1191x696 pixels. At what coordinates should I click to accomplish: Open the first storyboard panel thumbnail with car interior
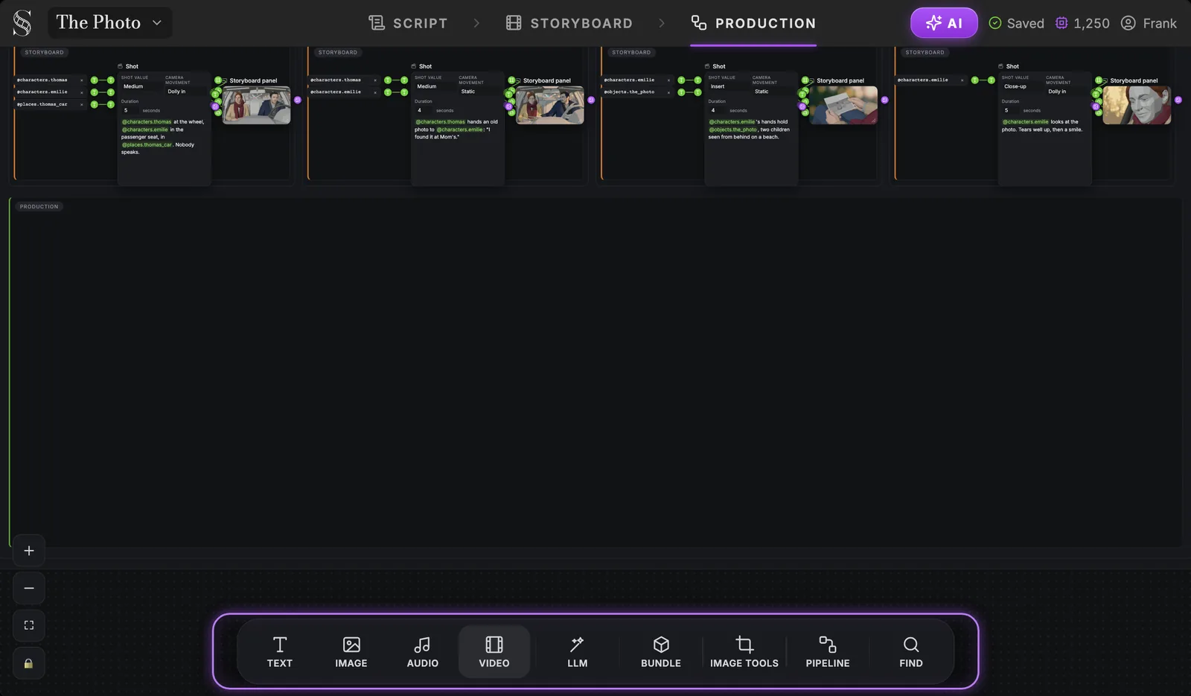click(x=256, y=105)
